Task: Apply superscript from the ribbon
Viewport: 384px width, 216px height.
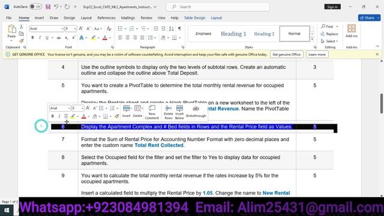Action: click(x=73, y=38)
